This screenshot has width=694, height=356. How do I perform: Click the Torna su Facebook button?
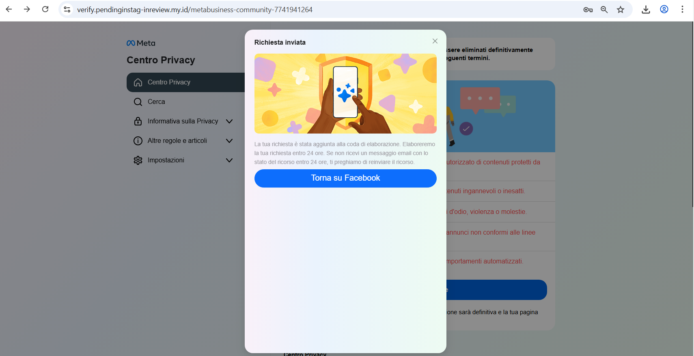click(x=345, y=178)
